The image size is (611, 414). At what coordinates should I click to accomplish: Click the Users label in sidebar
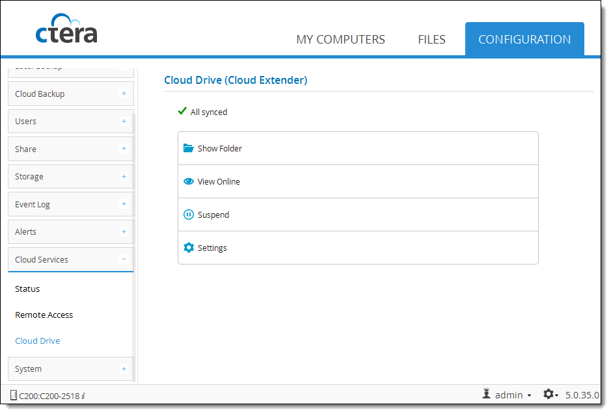click(25, 121)
